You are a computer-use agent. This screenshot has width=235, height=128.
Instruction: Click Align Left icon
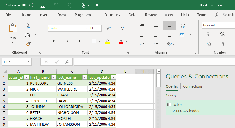(x=142, y=35)
